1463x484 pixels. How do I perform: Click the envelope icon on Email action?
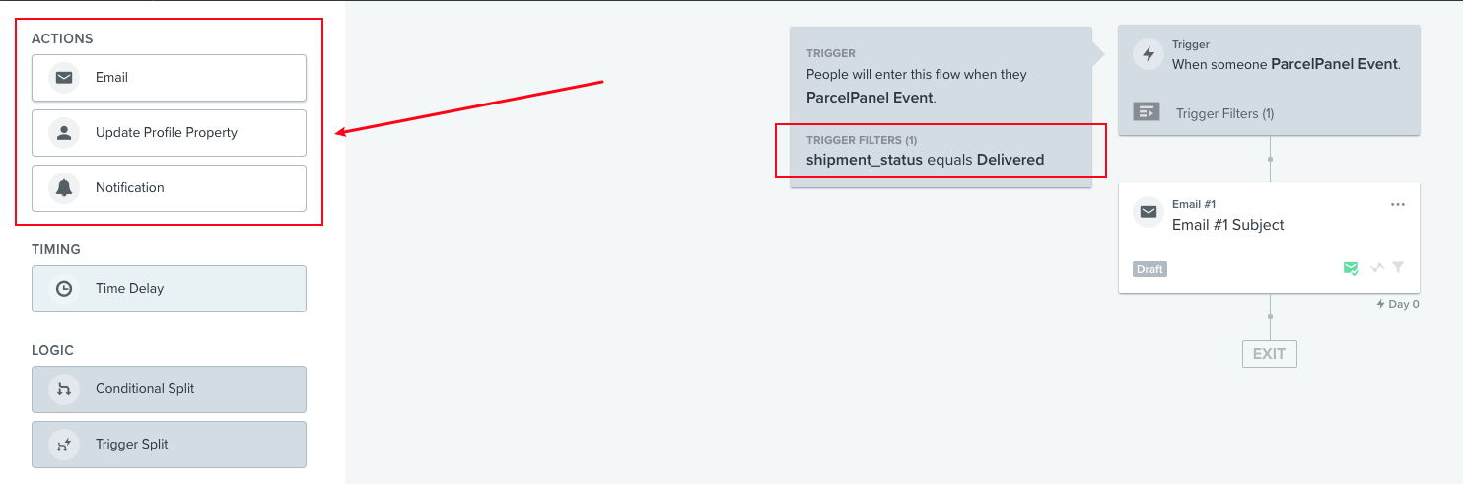[x=64, y=78]
